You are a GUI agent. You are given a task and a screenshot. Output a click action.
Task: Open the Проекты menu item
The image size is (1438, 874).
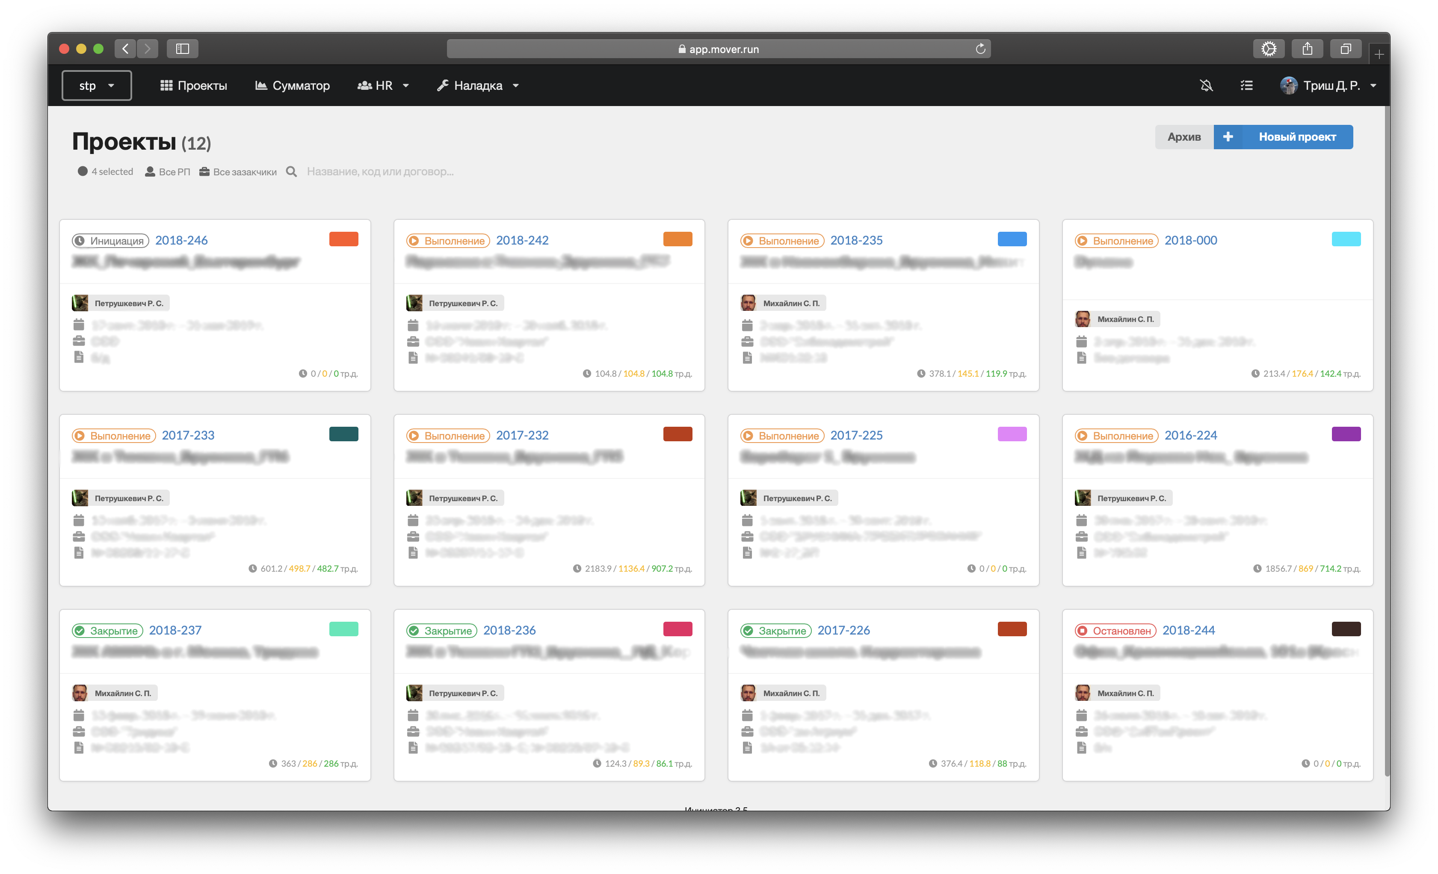click(x=194, y=86)
